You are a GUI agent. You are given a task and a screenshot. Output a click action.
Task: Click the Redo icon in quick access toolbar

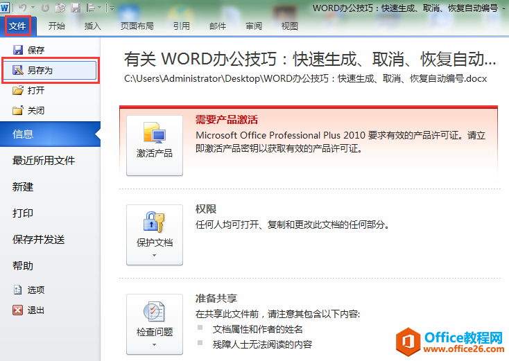coord(45,8)
